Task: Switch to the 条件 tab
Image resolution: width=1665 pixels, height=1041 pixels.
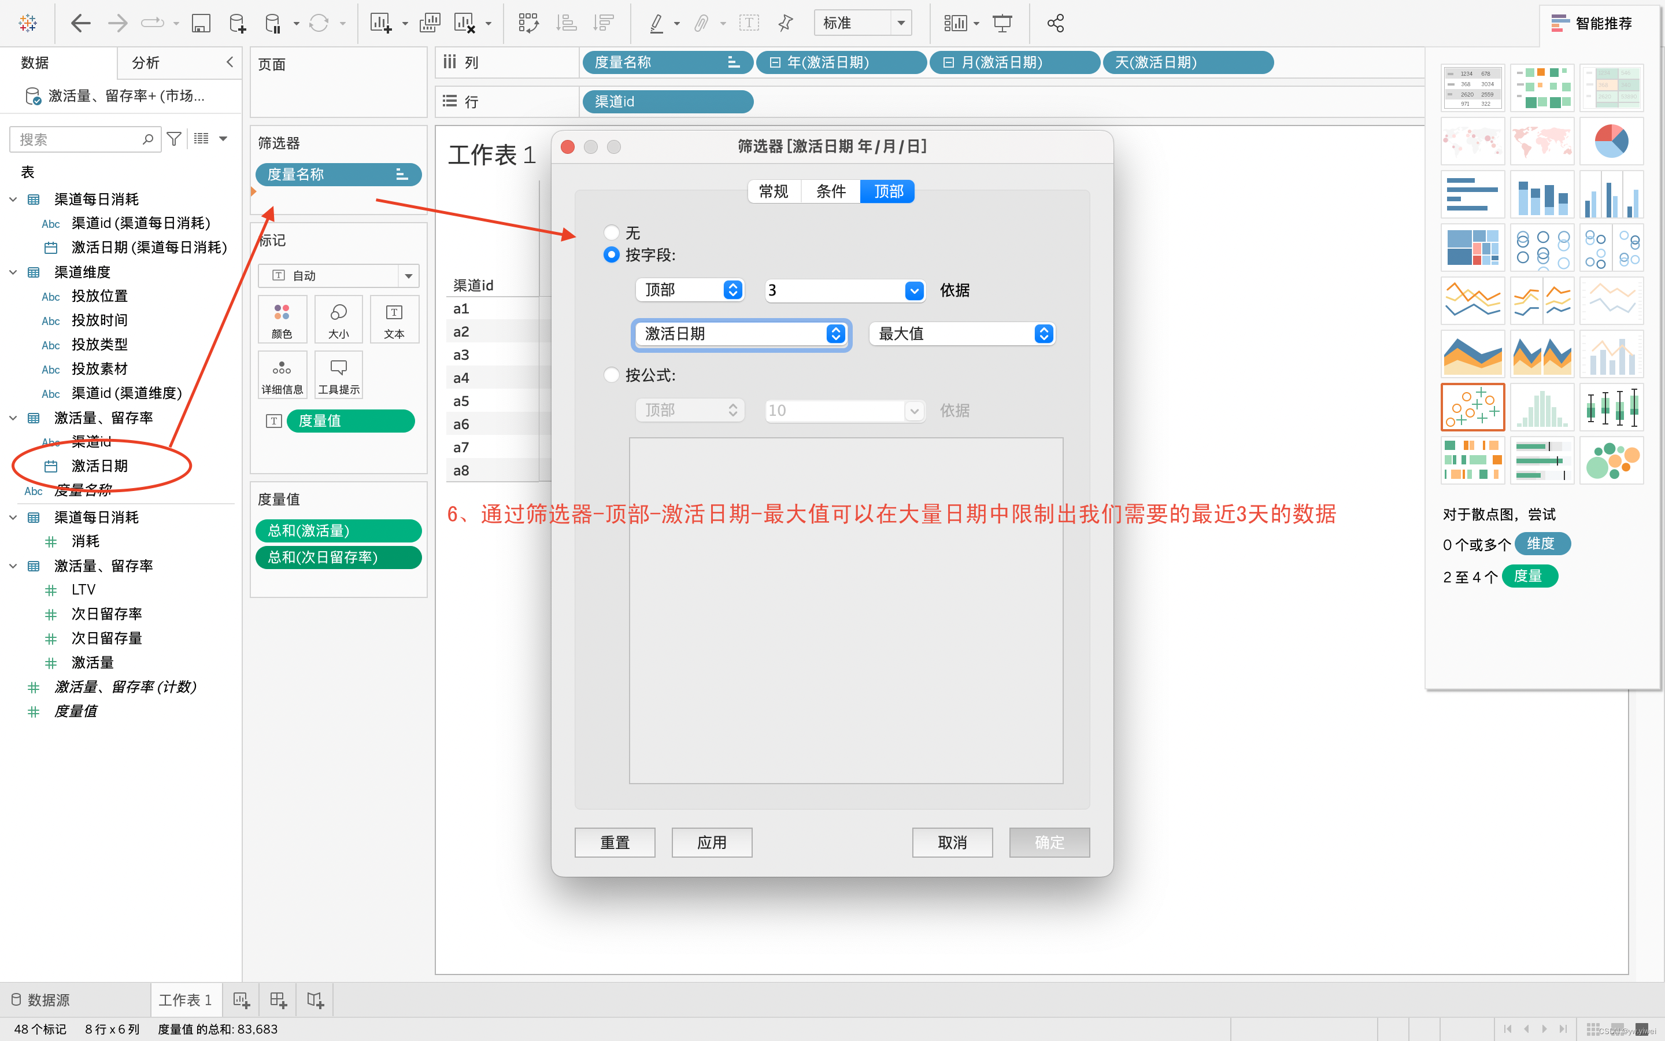Action: tap(830, 191)
